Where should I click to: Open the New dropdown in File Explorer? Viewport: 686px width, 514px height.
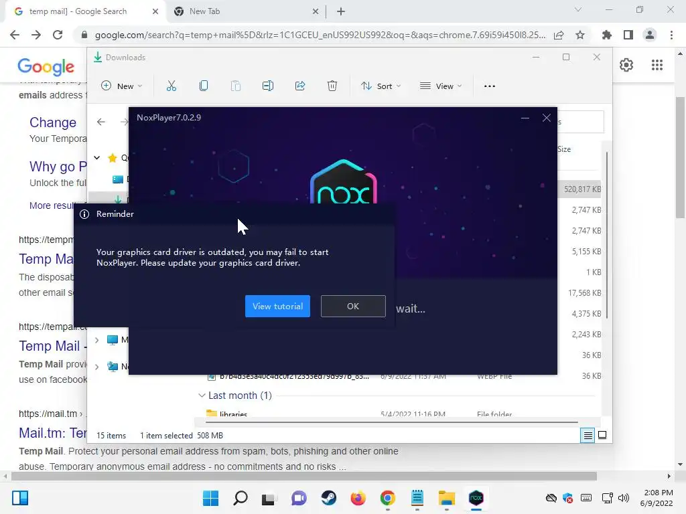[122, 86]
